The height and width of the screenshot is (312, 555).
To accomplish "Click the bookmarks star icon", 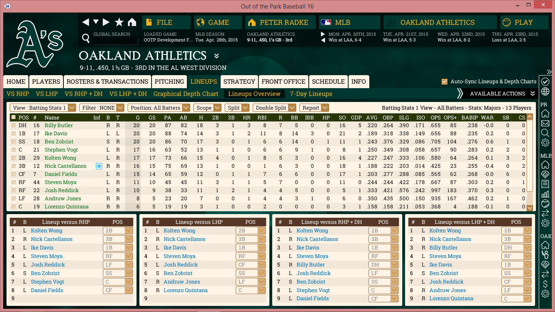I will [x=119, y=22].
